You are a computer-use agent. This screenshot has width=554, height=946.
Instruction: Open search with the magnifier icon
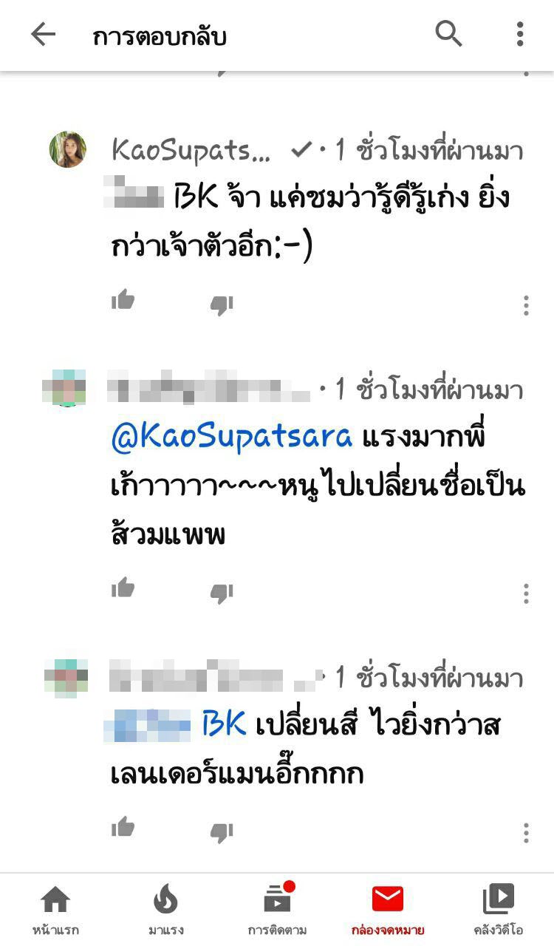pos(448,34)
